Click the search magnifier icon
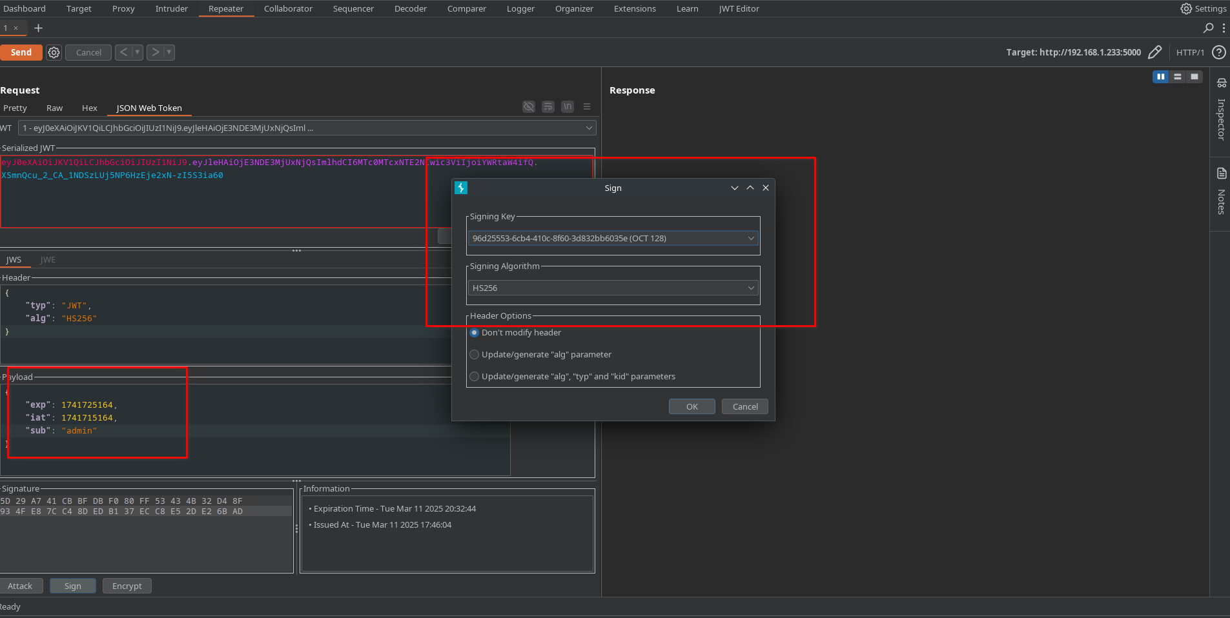Image resolution: width=1230 pixels, height=618 pixels. pyautogui.click(x=1208, y=28)
